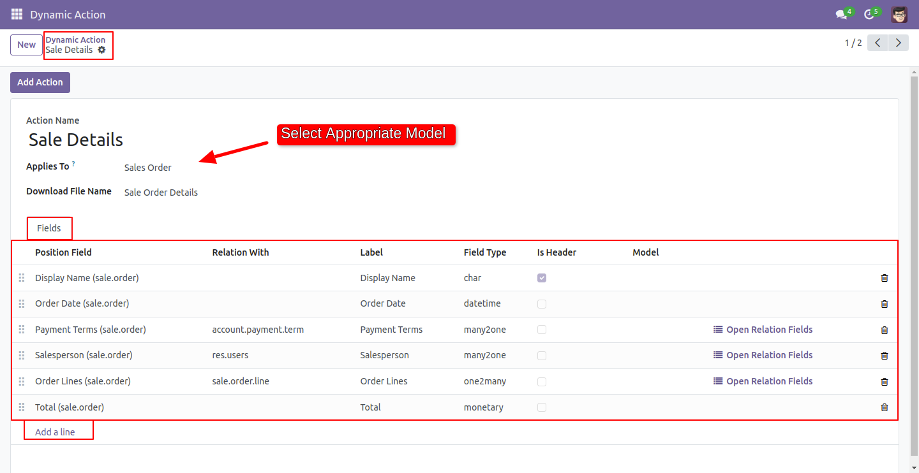Click Add a line link
The height and width of the screenshot is (473, 919).
point(55,432)
